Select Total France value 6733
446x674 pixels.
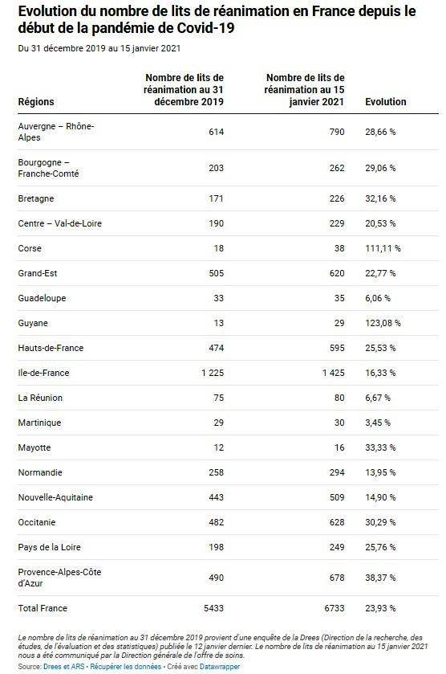pos(334,608)
